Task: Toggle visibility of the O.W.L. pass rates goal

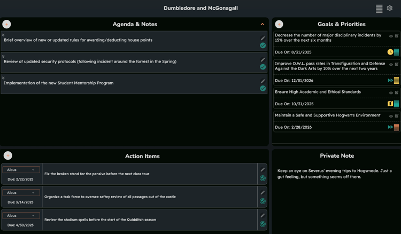Action: coord(391,65)
